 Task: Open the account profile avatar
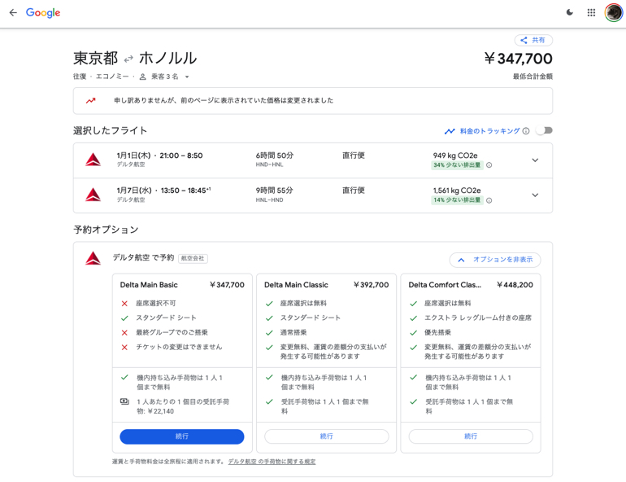coord(614,13)
